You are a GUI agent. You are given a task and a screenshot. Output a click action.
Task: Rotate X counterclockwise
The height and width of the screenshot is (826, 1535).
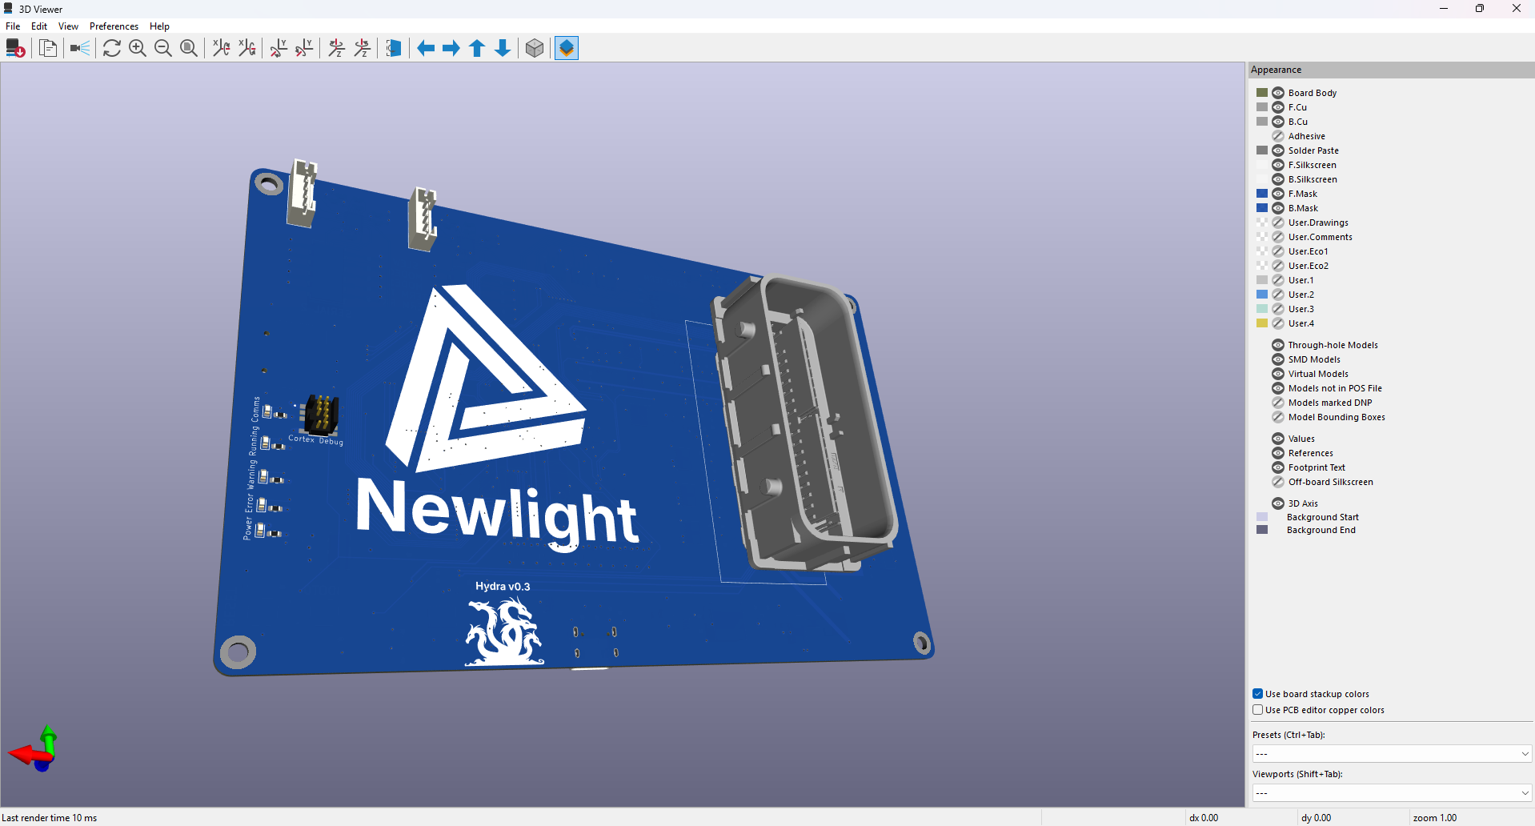[247, 49]
